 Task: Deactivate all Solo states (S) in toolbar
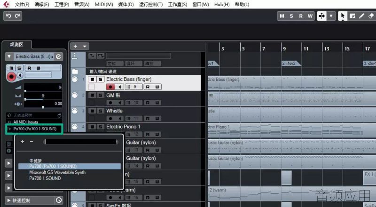coord(291,16)
